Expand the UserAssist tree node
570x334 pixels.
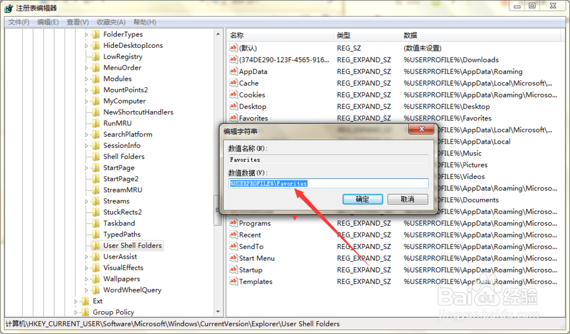coord(86,257)
